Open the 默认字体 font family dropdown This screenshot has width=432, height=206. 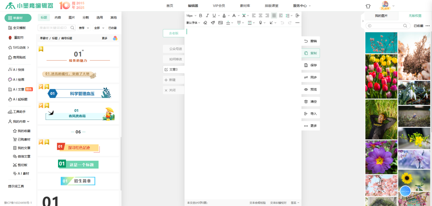pos(193,23)
